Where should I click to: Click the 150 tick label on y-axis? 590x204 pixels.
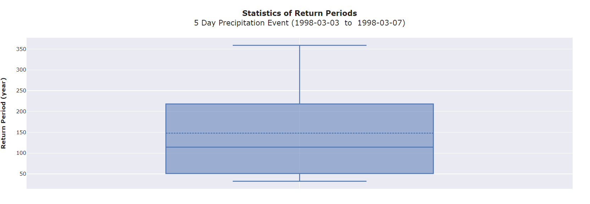pos(21,132)
